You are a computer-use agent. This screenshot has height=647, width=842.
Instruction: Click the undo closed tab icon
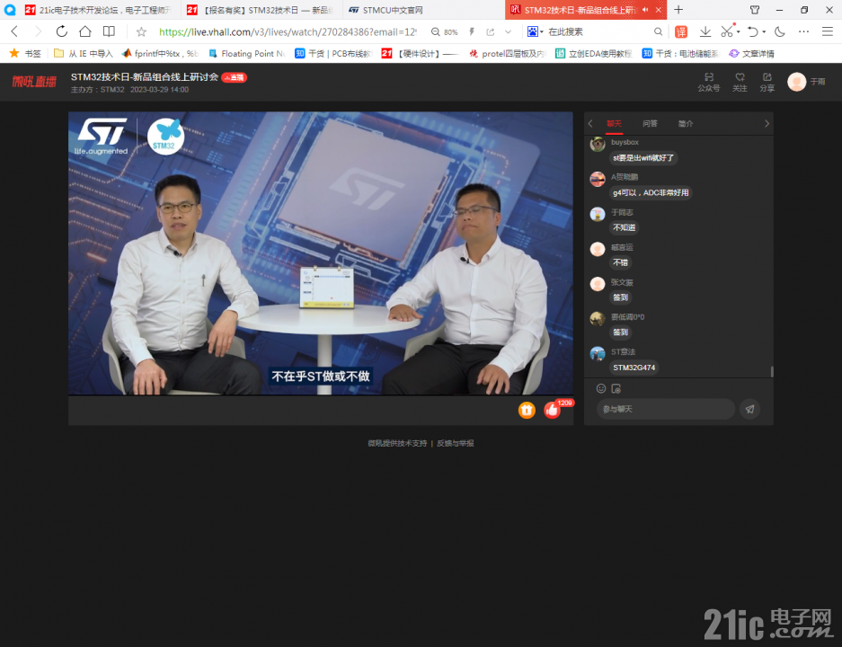coord(753,32)
